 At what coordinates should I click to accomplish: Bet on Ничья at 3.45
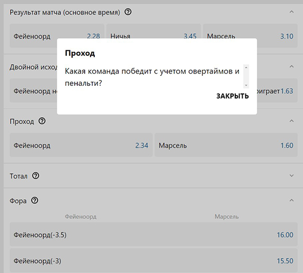(x=154, y=36)
